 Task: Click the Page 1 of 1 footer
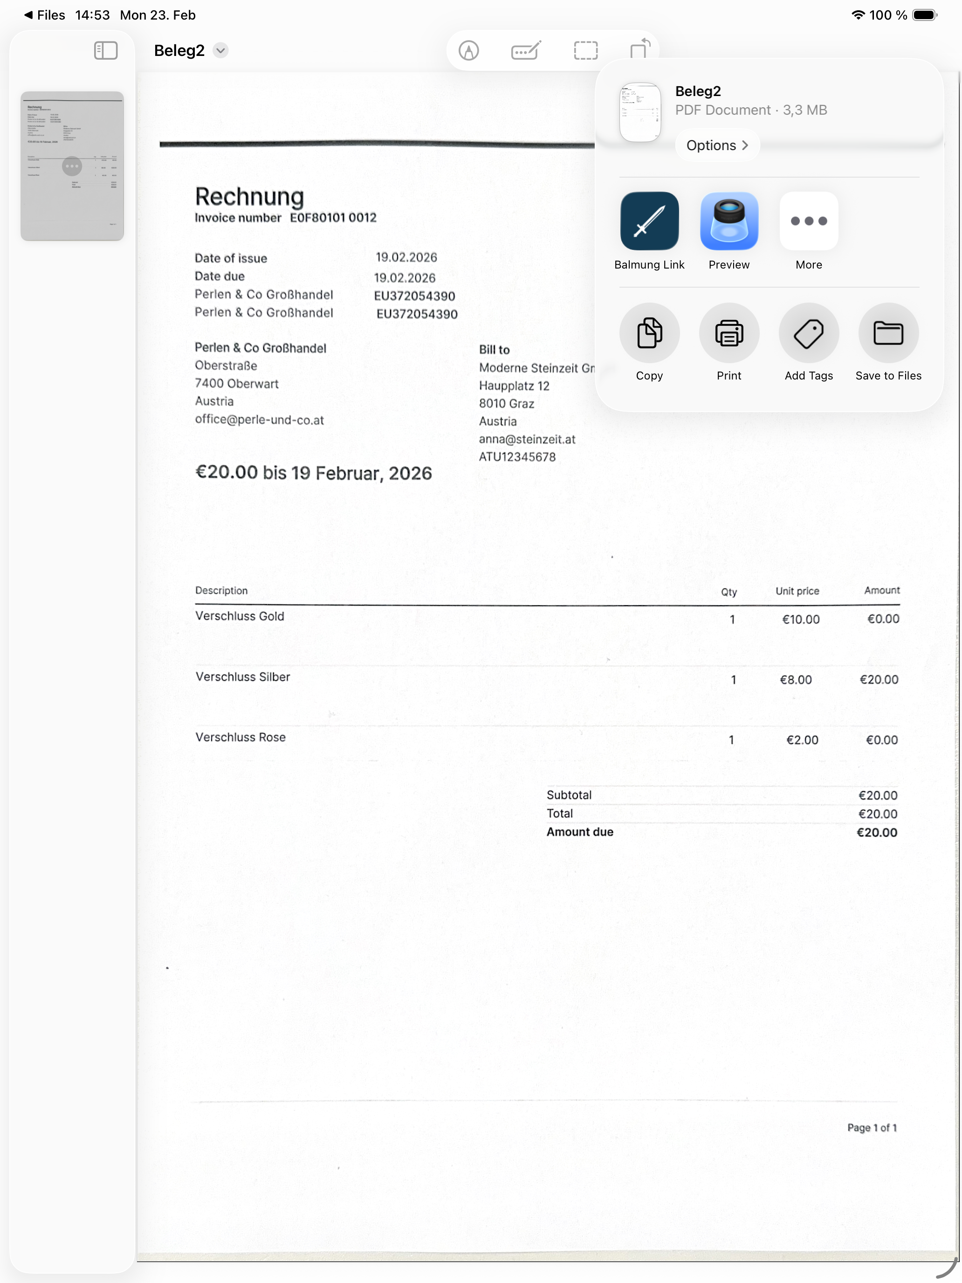(872, 1128)
